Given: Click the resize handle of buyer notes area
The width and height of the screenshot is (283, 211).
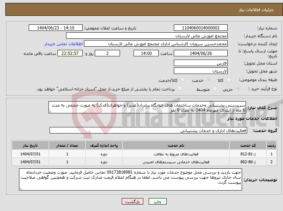Looking at the screenshot, I should point(21,189).
